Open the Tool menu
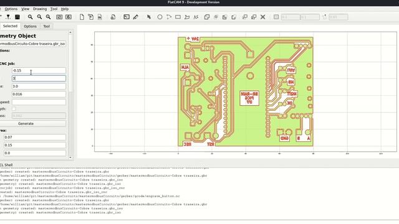 (x=54, y=9)
